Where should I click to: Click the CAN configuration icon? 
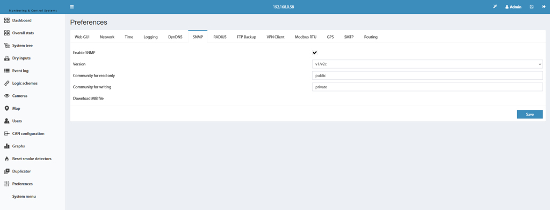tap(6, 134)
